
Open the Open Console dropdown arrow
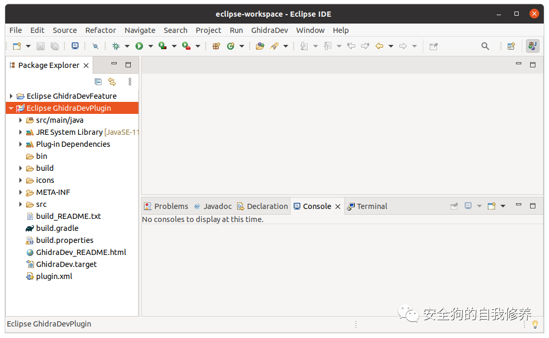[503, 206]
